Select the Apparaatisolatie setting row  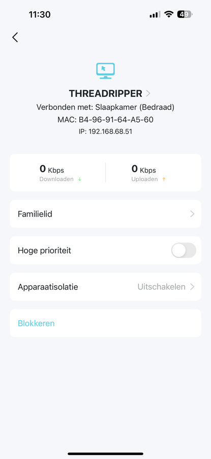105,287
